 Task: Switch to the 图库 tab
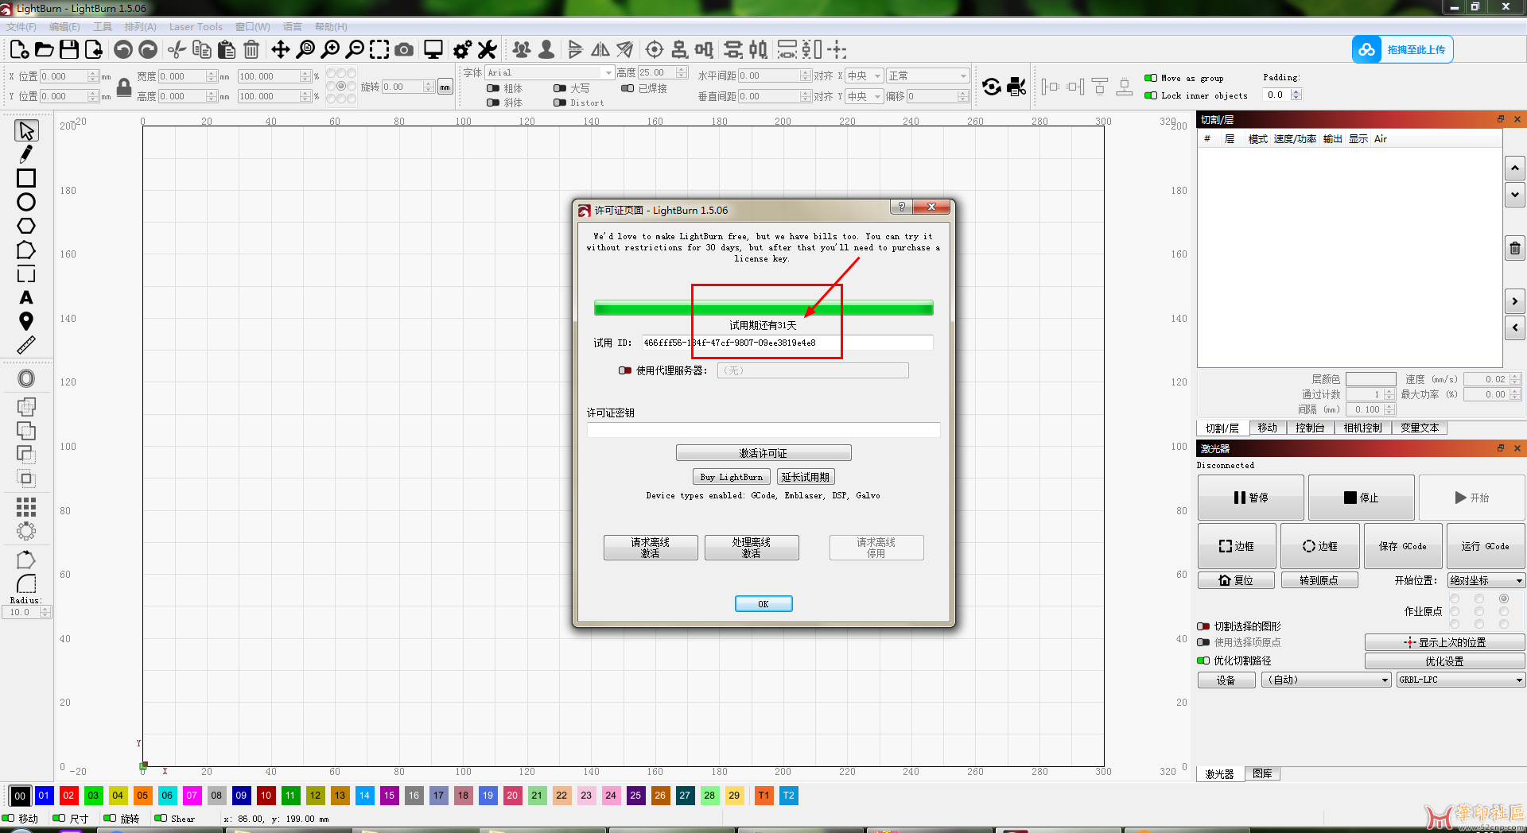tap(1262, 773)
